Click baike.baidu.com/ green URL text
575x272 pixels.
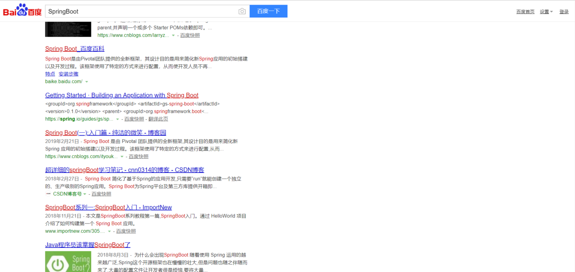(64, 81)
